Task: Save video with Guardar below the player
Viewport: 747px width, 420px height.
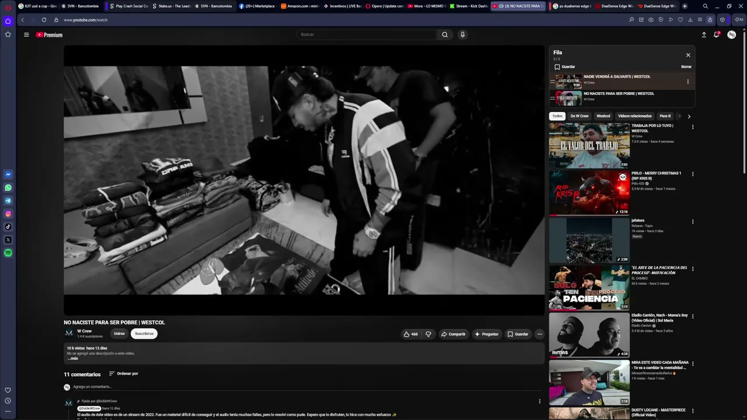Action: tap(518, 334)
